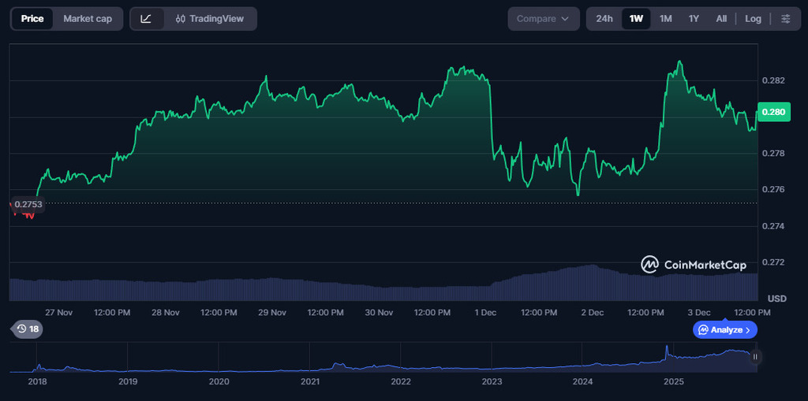Select the 1W time range
808x401 pixels.
click(636, 19)
